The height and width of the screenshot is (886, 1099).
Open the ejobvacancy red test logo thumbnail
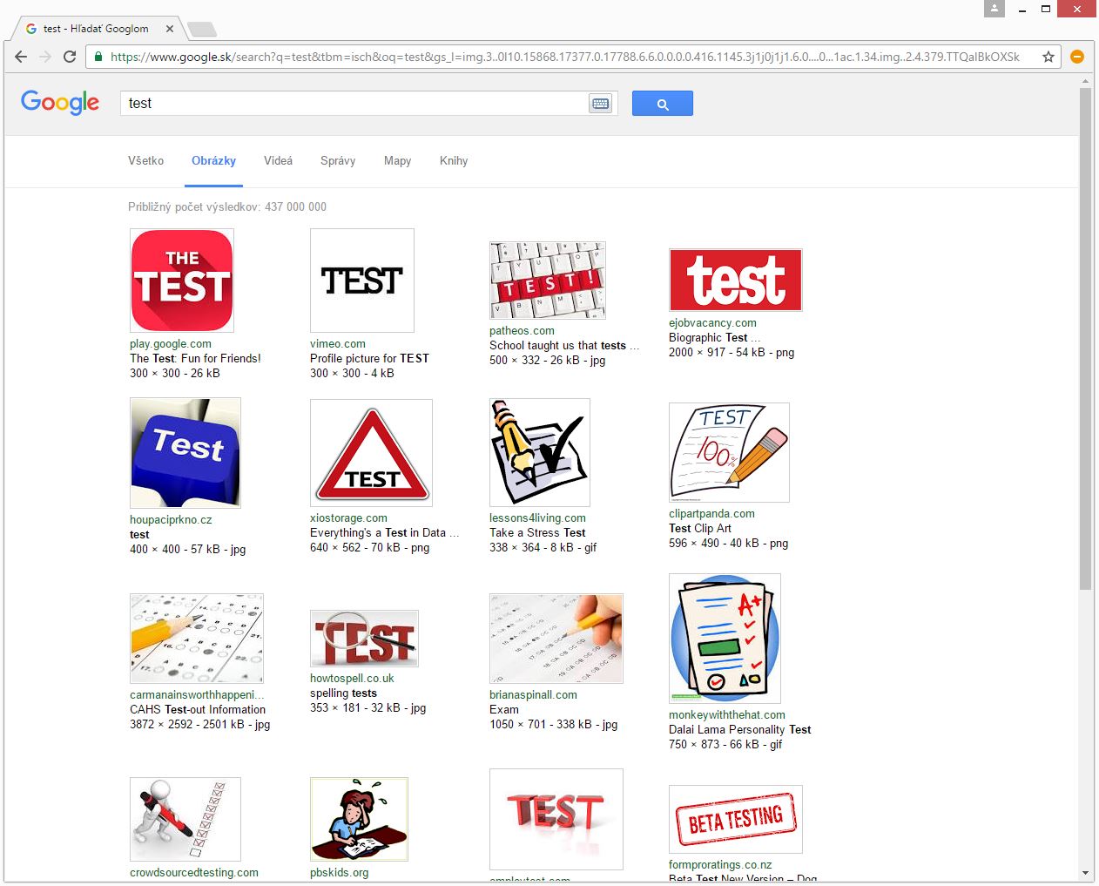[x=736, y=280]
